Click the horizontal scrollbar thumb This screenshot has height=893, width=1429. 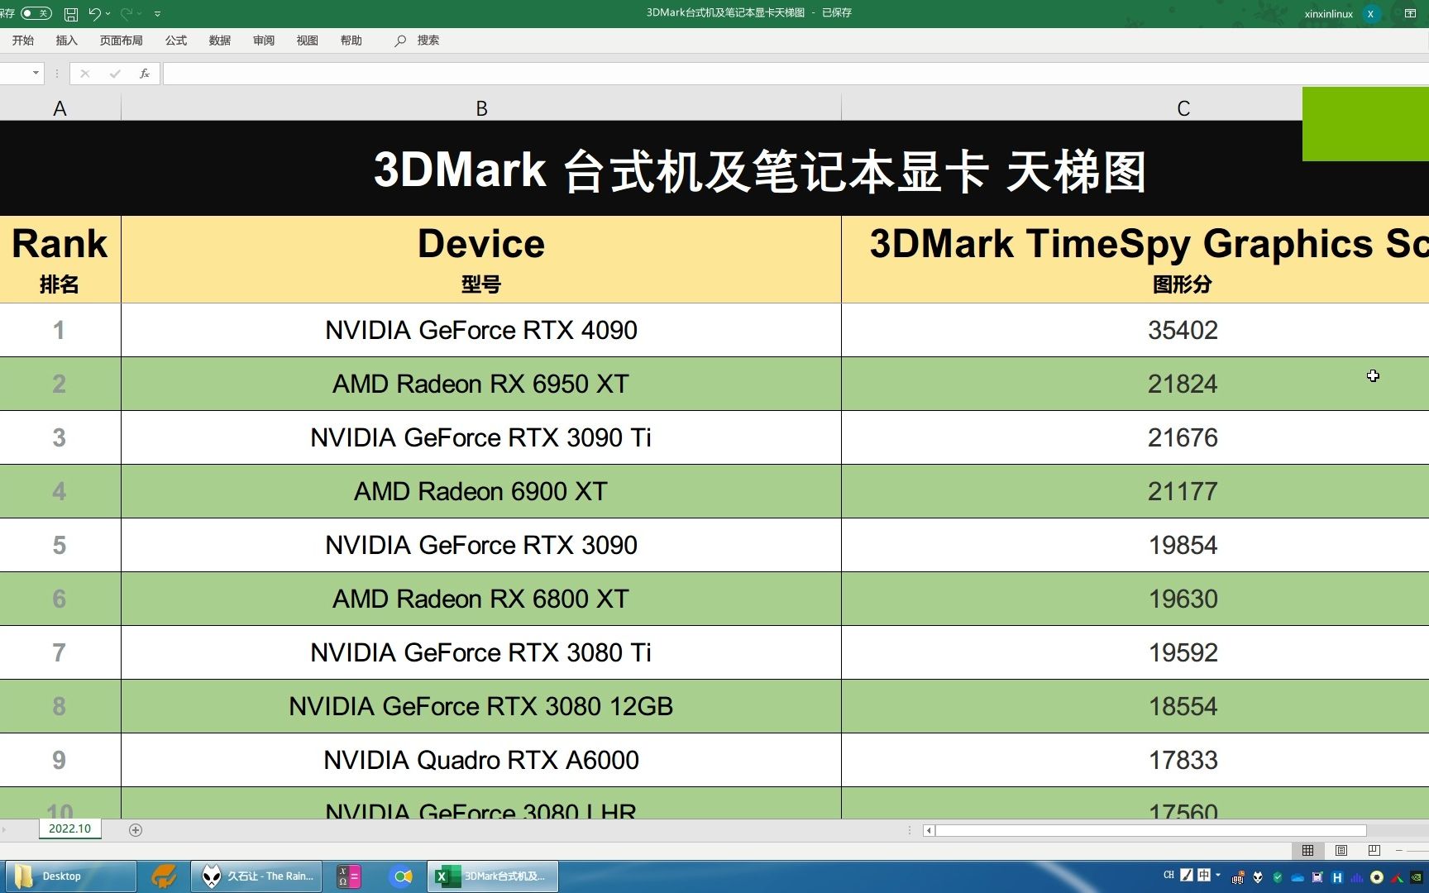click(1150, 830)
